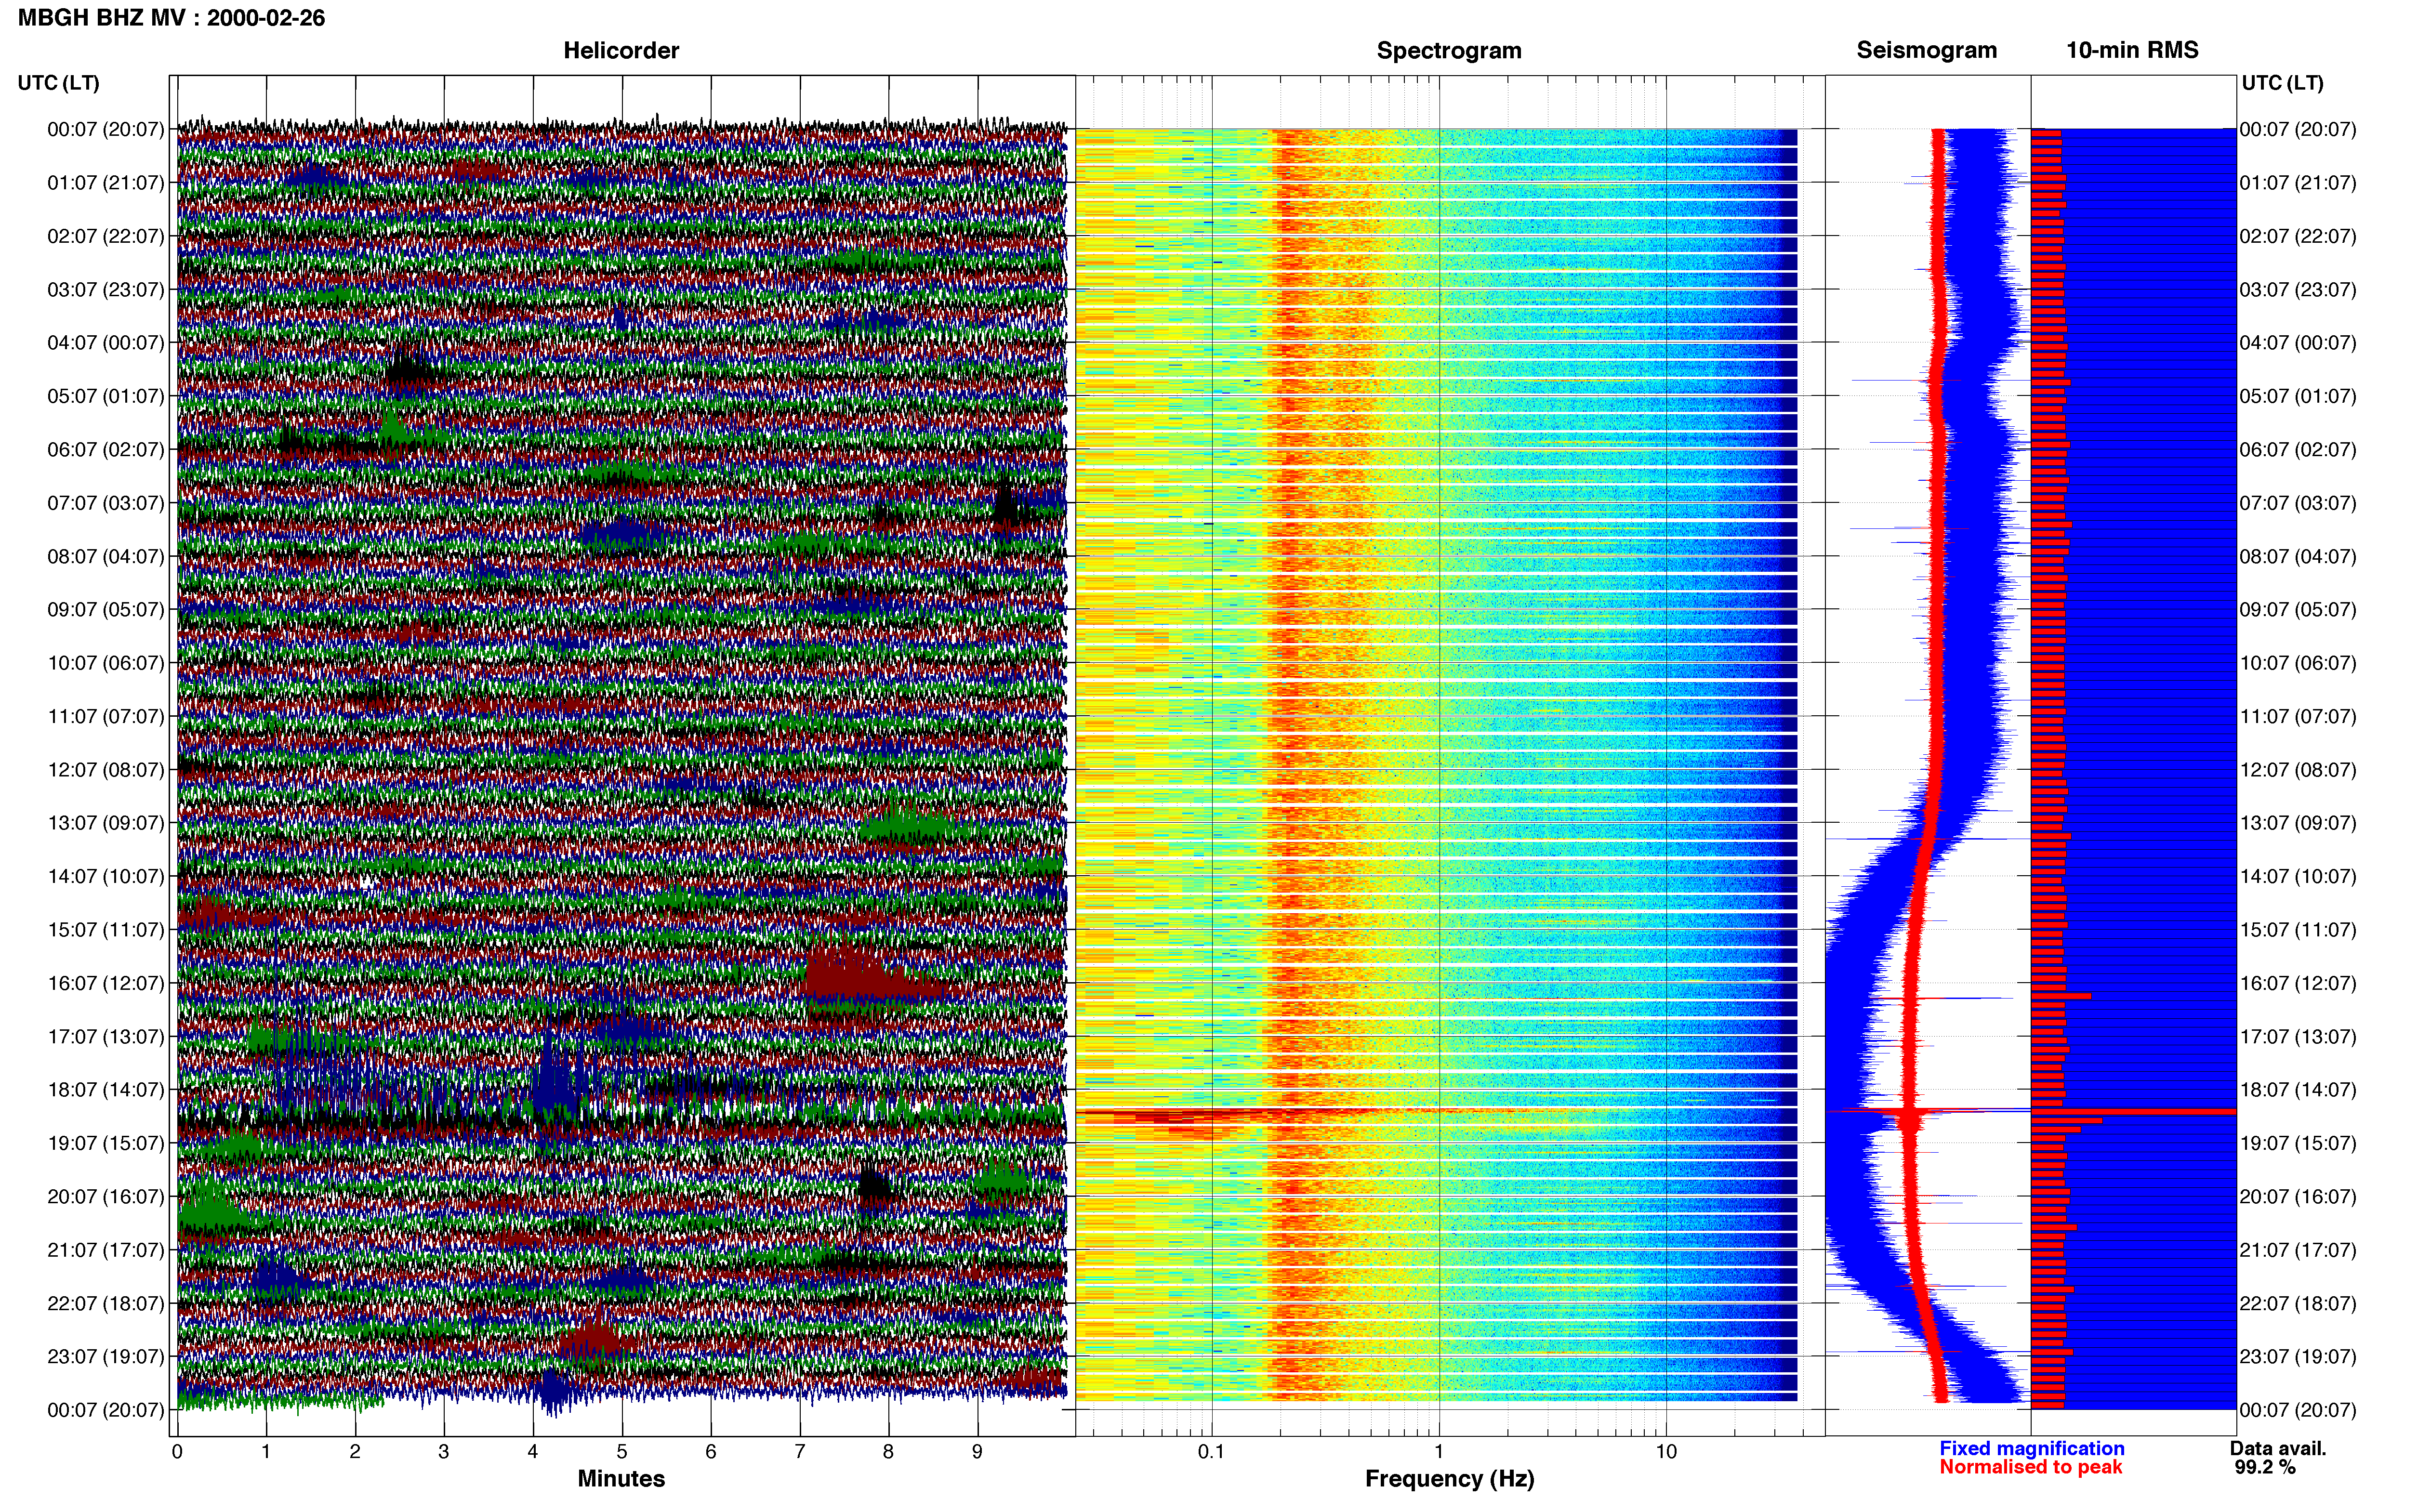Click left time label '16:07 (12:07)'
Screen dimensions: 2418x1512
pos(105,983)
